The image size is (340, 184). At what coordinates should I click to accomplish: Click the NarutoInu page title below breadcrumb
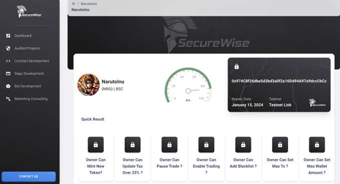[80, 10]
